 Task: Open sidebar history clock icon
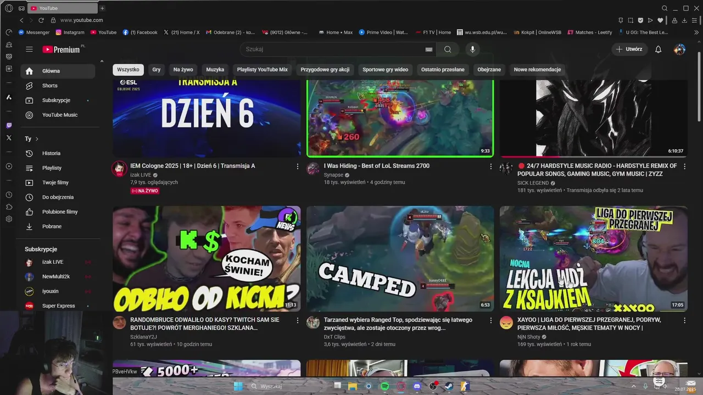coord(9,195)
